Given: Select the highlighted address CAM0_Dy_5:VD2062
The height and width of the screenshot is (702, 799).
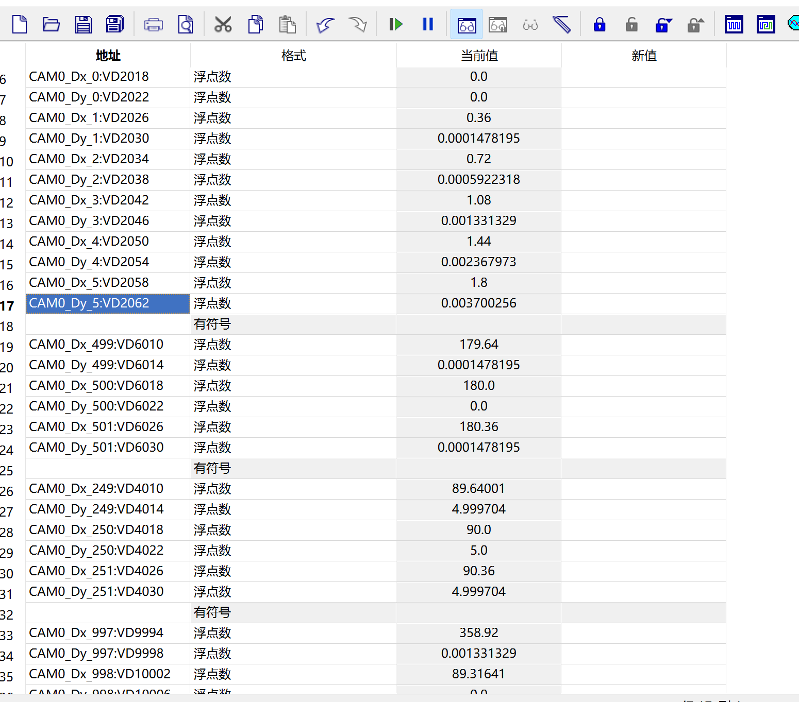Looking at the screenshot, I should [108, 303].
